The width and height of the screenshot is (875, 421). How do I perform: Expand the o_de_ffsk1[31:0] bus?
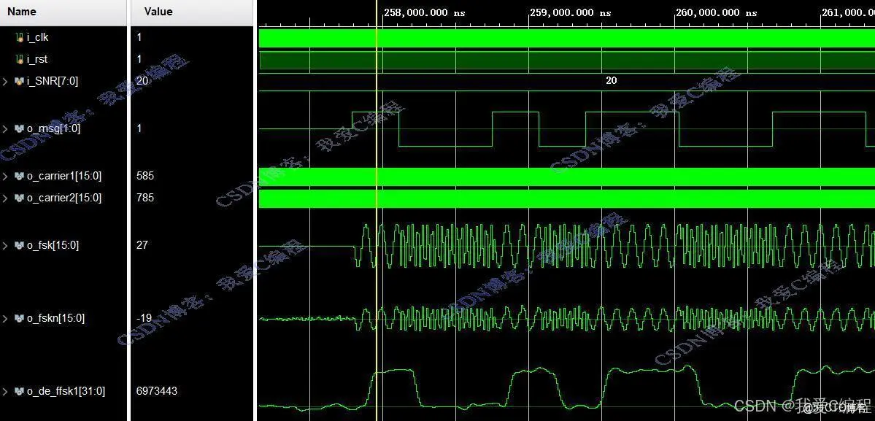[x=5, y=391]
